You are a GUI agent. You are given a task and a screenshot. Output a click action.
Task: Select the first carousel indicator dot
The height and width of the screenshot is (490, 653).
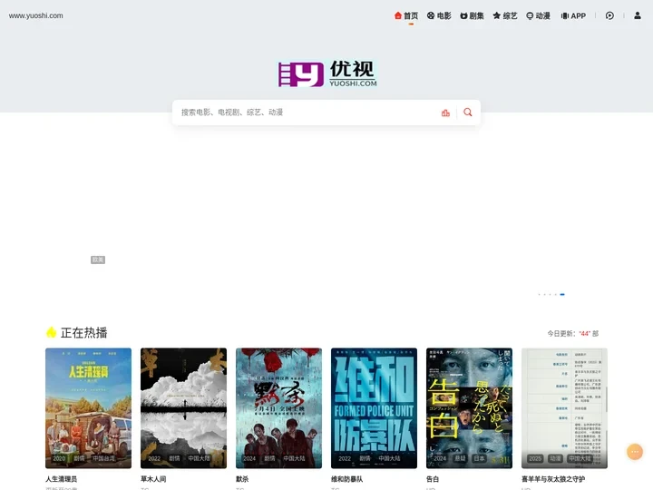(x=540, y=294)
